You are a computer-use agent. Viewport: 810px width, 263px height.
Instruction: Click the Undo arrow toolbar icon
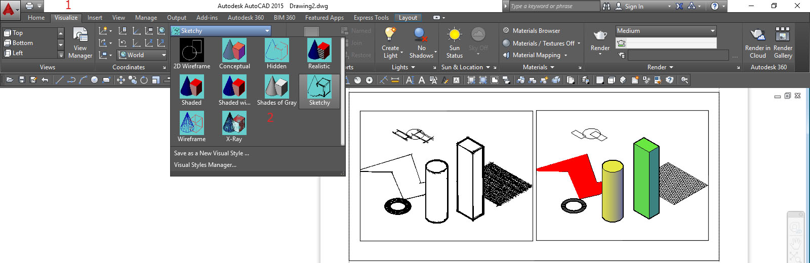pyautogui.click(x=45, y=80)
